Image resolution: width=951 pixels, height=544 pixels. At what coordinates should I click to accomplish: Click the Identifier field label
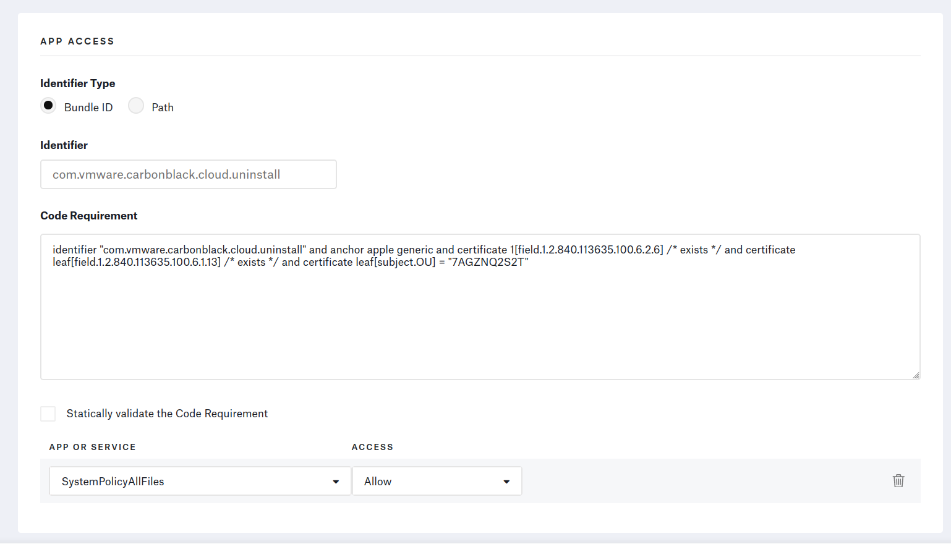[64, 145]
